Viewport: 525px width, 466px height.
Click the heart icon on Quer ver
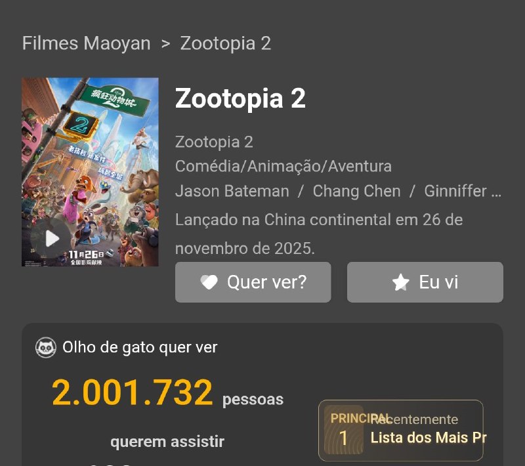(x=209, y=282)
